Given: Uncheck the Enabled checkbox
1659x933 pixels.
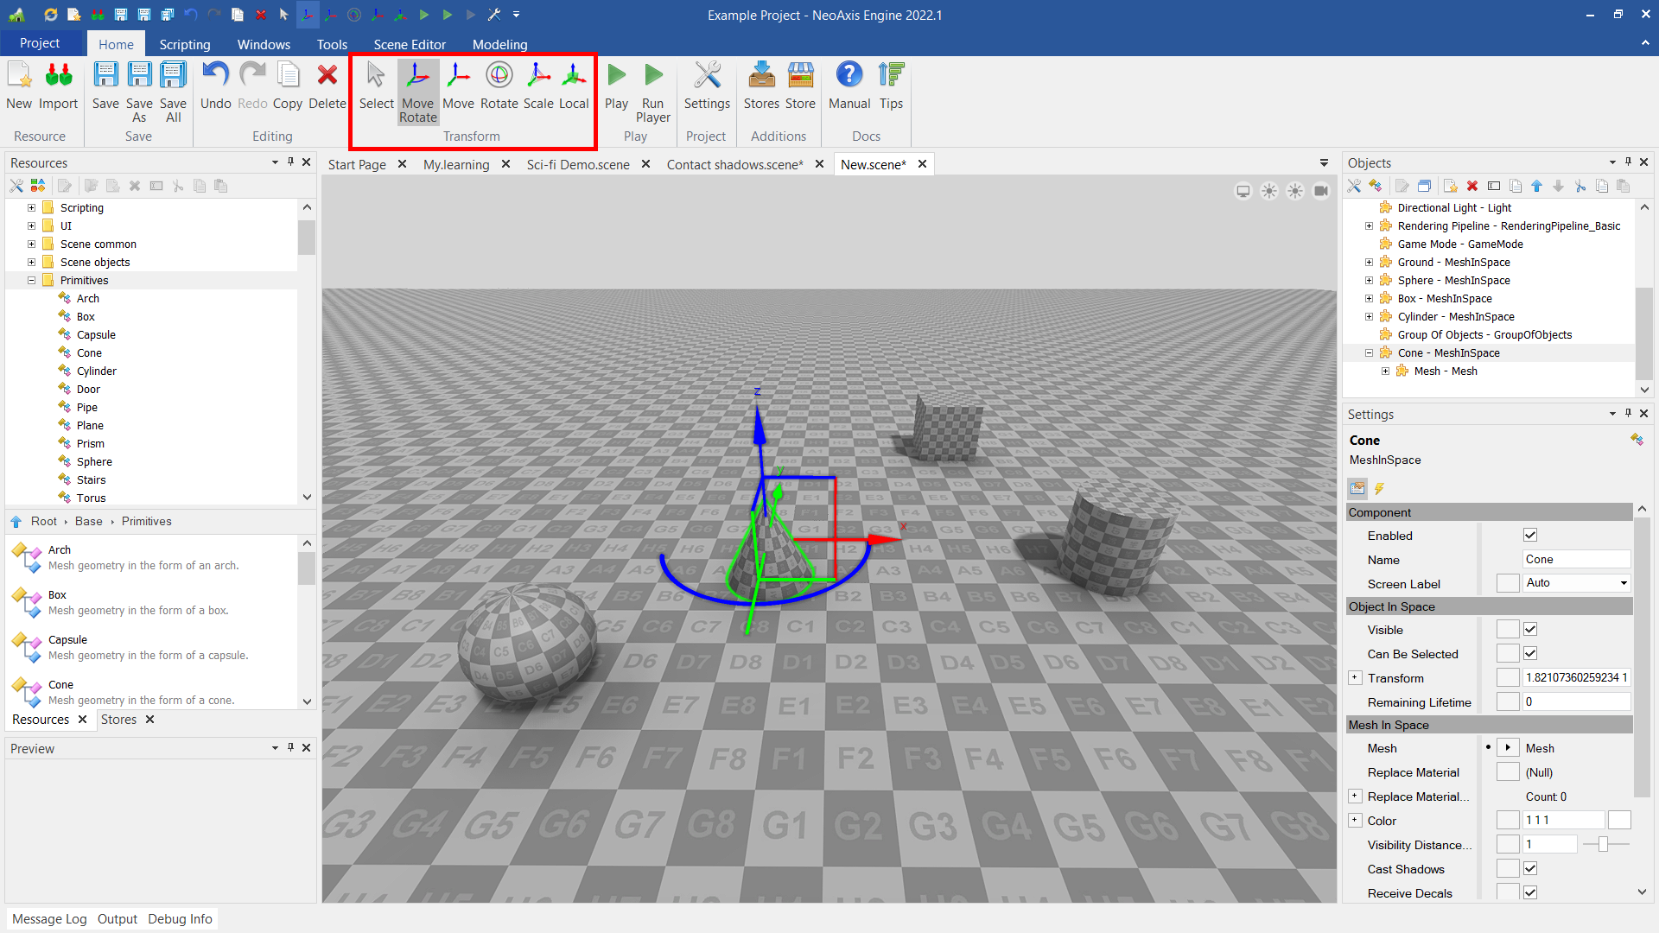Looking at the screenshot, I should click(1530, 536).
